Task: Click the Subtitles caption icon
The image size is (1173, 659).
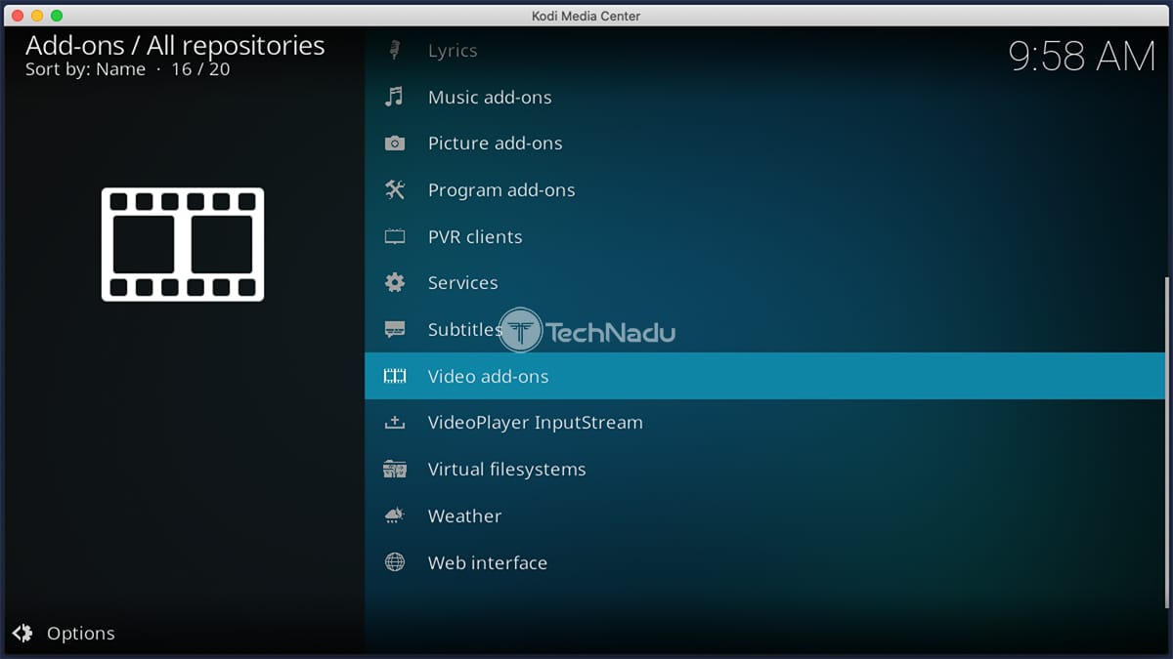Action: (x=395, y=330)
